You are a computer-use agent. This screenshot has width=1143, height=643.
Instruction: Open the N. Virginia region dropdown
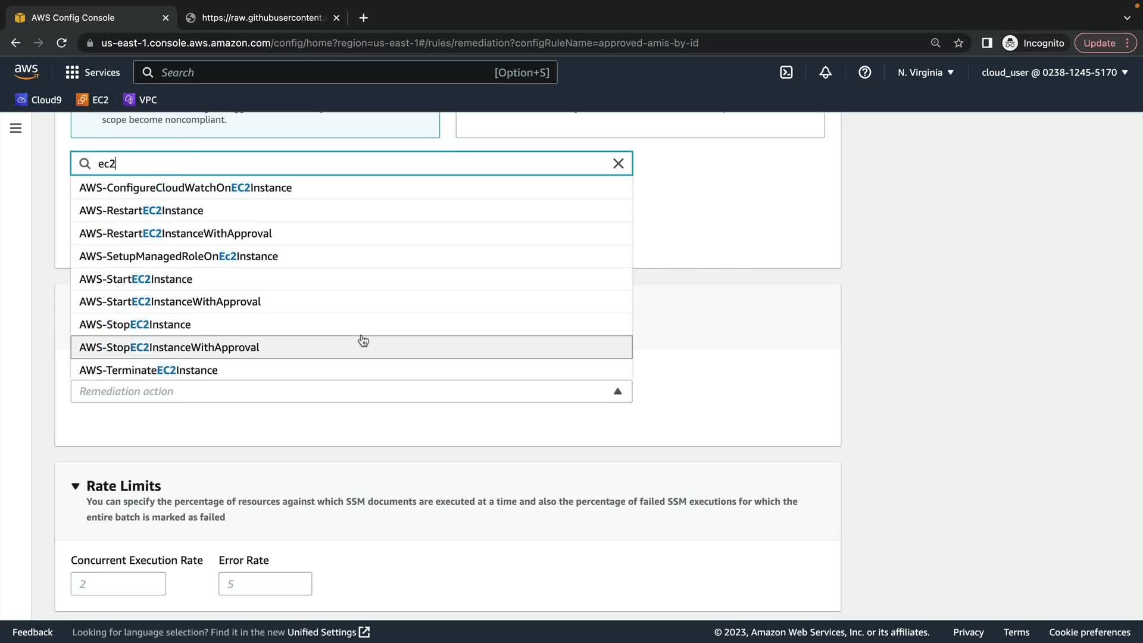pyautogui.click(x=926, y=73)
